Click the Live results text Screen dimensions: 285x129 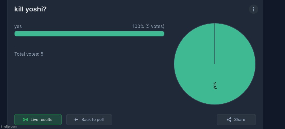[41, 120]
